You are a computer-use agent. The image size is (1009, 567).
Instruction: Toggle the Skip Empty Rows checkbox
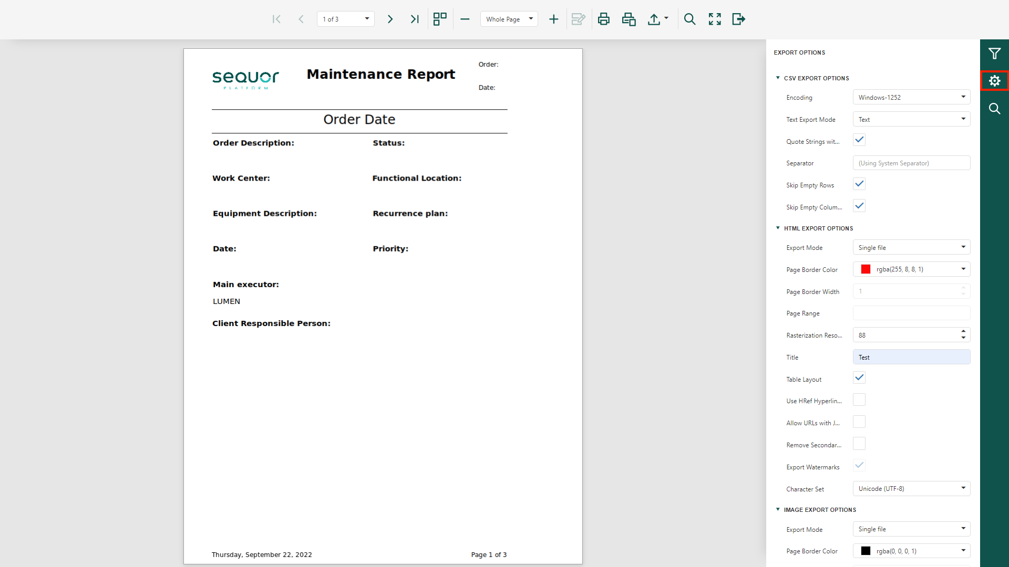point(859,184)
